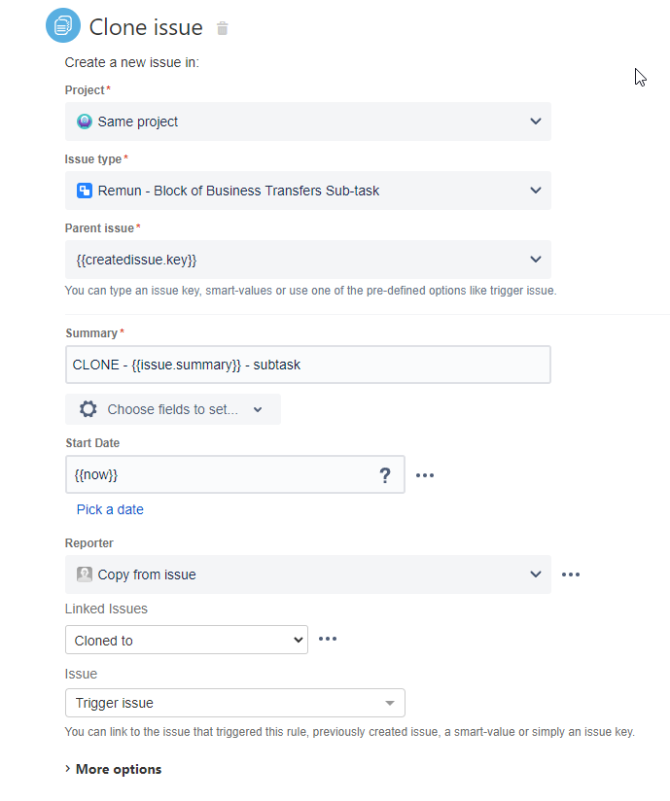Image resolution: width=670 pixels, height=801 pixels.
Task: Open the Project dropdown
Action: [307, 122]
